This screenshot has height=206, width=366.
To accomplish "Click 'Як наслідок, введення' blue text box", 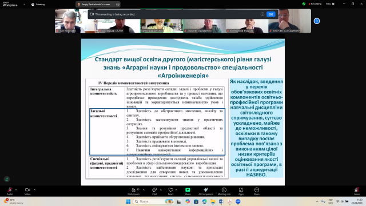I will tap(256, 128).
